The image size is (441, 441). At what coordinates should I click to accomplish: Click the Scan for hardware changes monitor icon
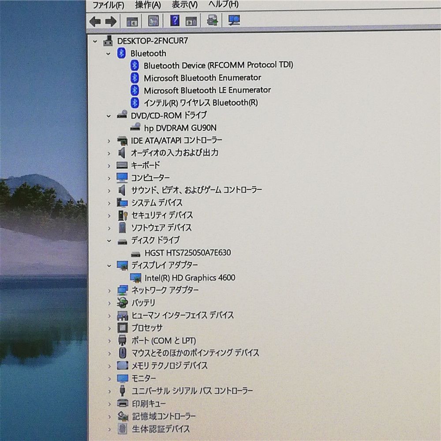[x=234, y=20]
